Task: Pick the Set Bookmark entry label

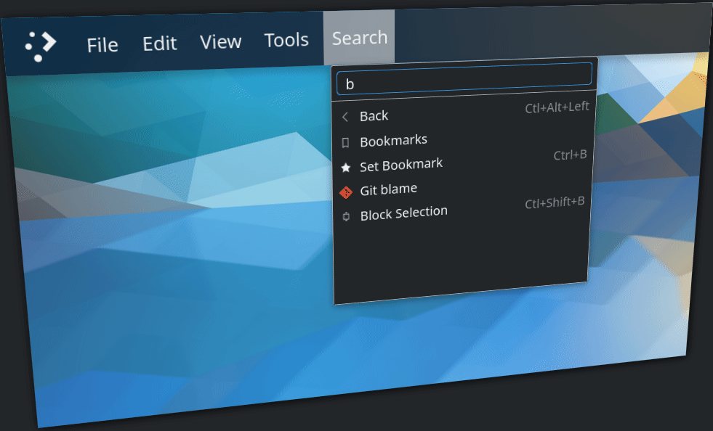Action: pyautogui.click(x=401, y=165)
